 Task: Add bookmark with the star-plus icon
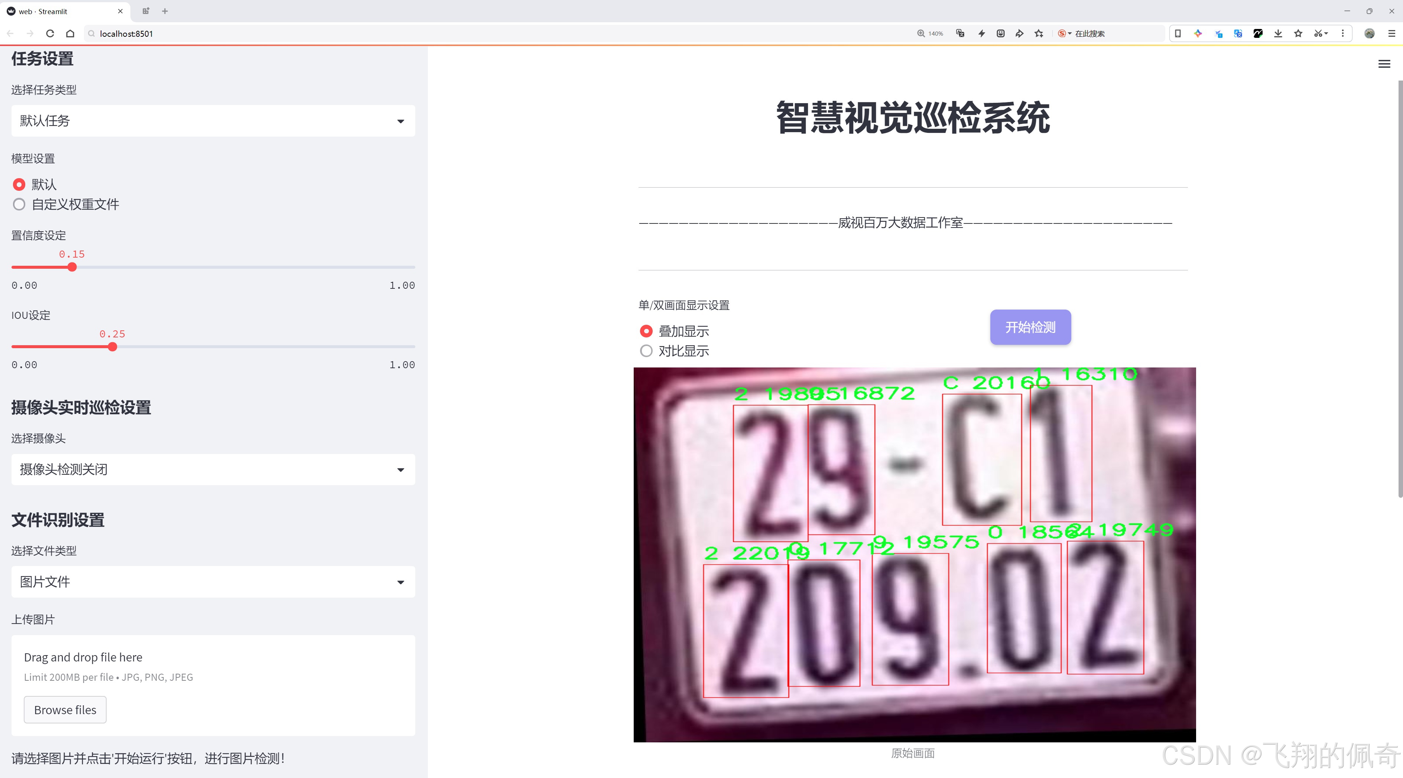(x=1039, y=34)
